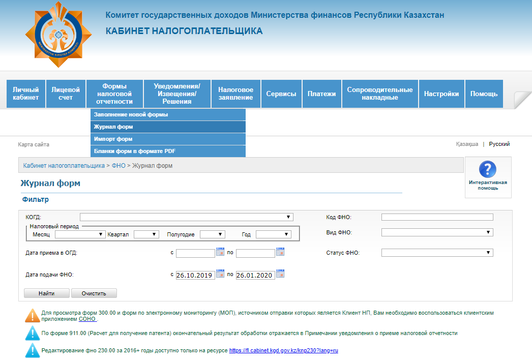This screenshot has width=532, height=363.
Task: Open the Сервисы menu
Action: 281,94
